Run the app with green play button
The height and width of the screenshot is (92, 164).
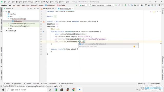(x=116, y=5)
